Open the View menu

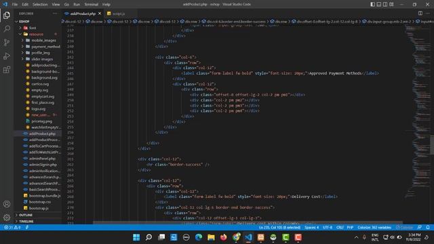coord(56,4)
